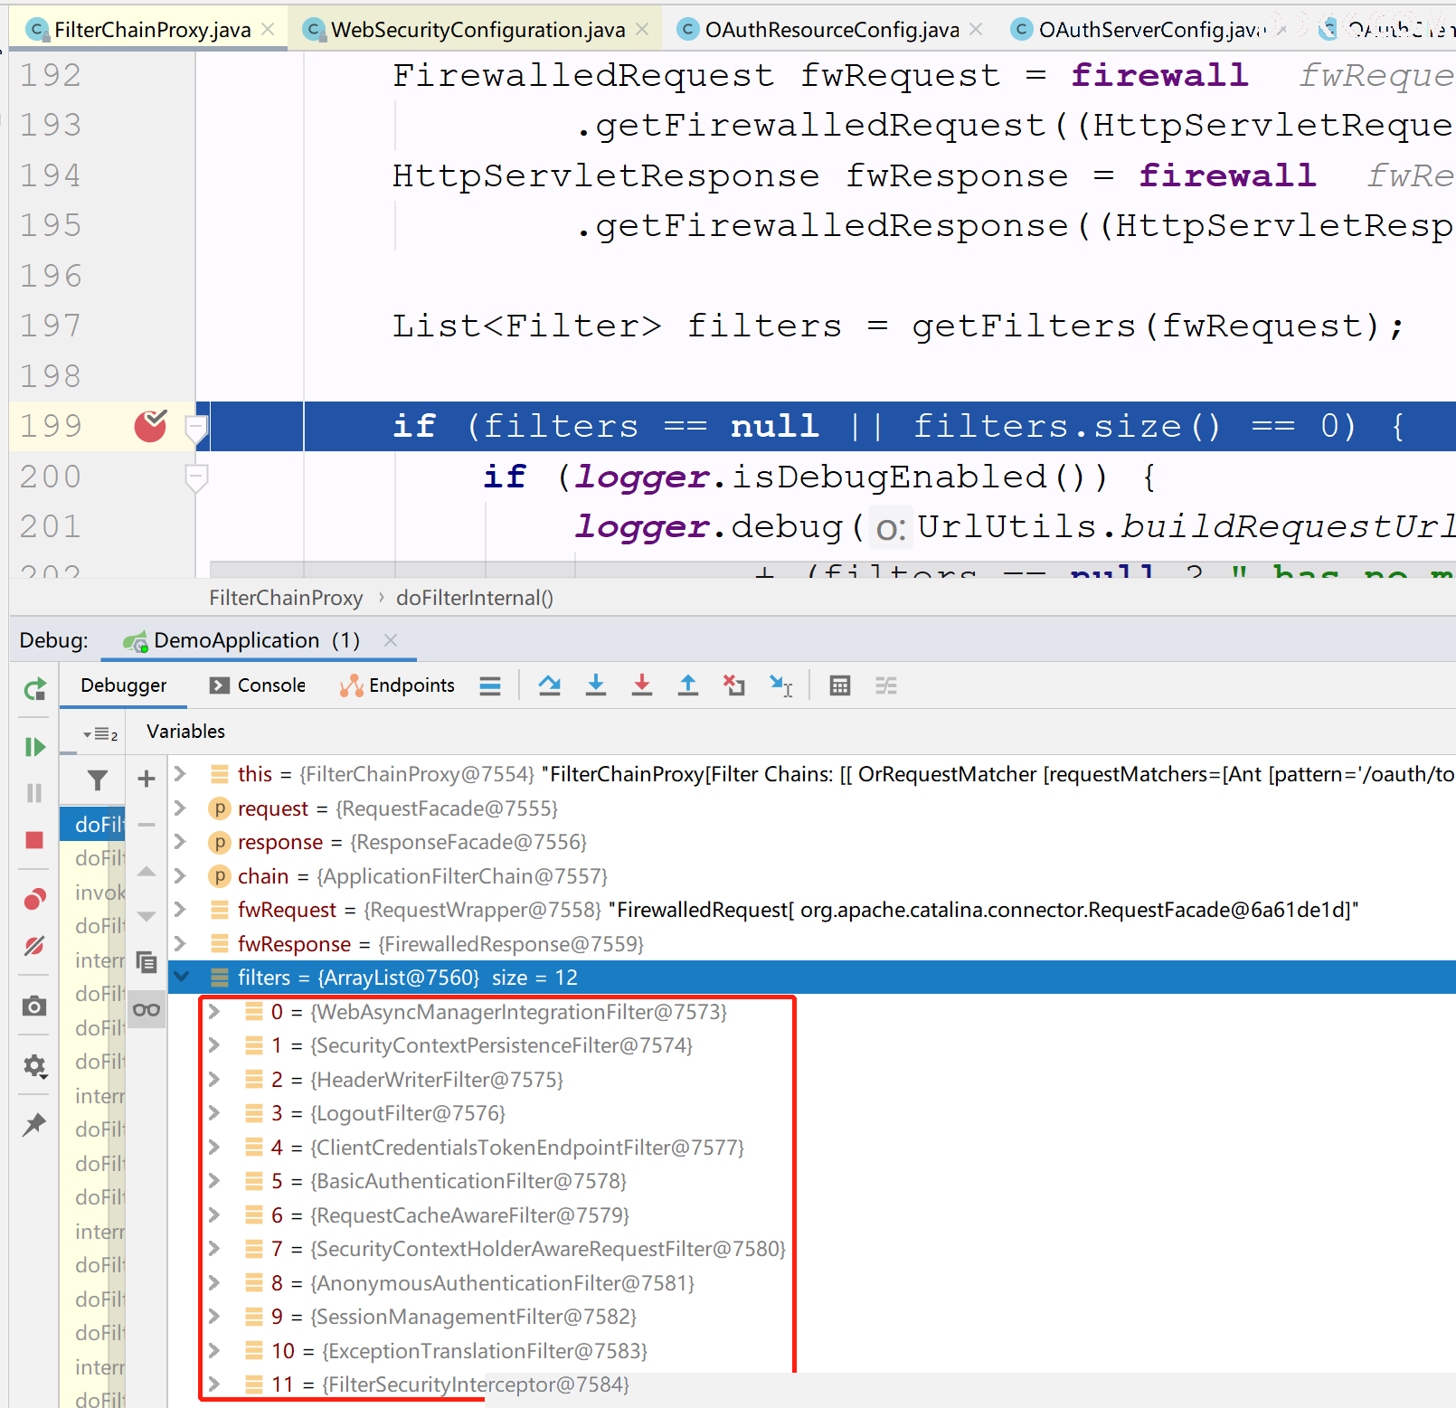Screen dimensions: 1456x1408
Task: Select top selected stack frame doFil
Action: pyautogui.click(x=93, y=824)
